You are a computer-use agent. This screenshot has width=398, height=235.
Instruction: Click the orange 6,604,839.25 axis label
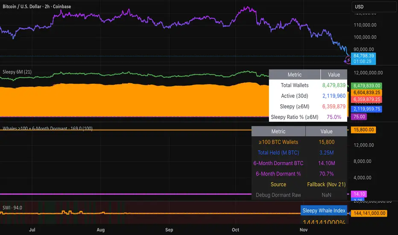(x=366, y=92)
